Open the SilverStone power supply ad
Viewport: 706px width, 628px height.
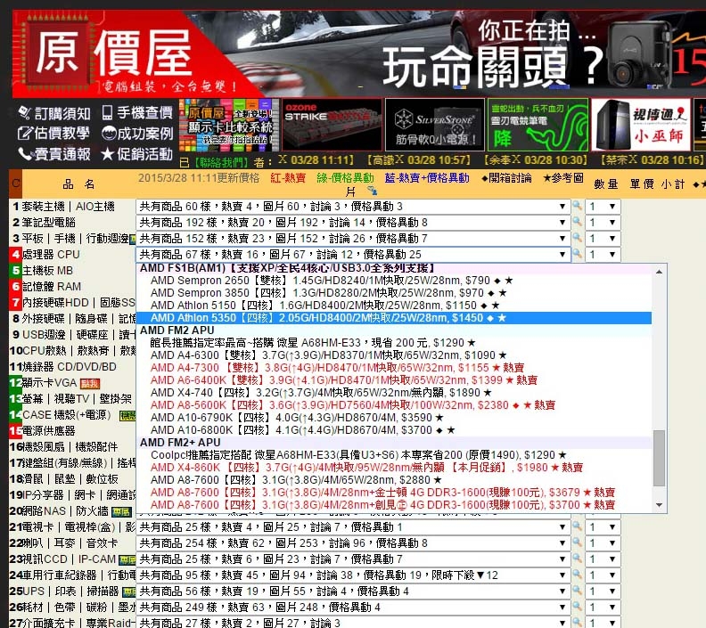point(435,125)
